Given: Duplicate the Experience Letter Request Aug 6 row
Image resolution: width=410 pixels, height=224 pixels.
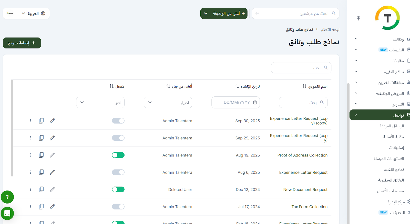Looking at the screenshot, I should pyautogui.click(x=41, y=172).
